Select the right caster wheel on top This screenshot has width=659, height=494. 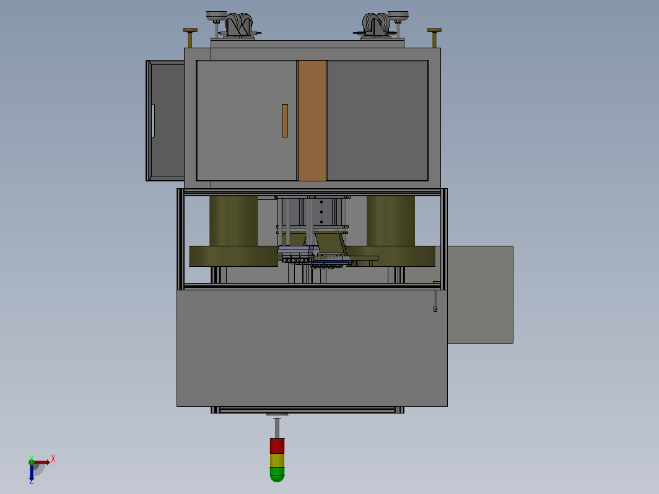[375, 24]
